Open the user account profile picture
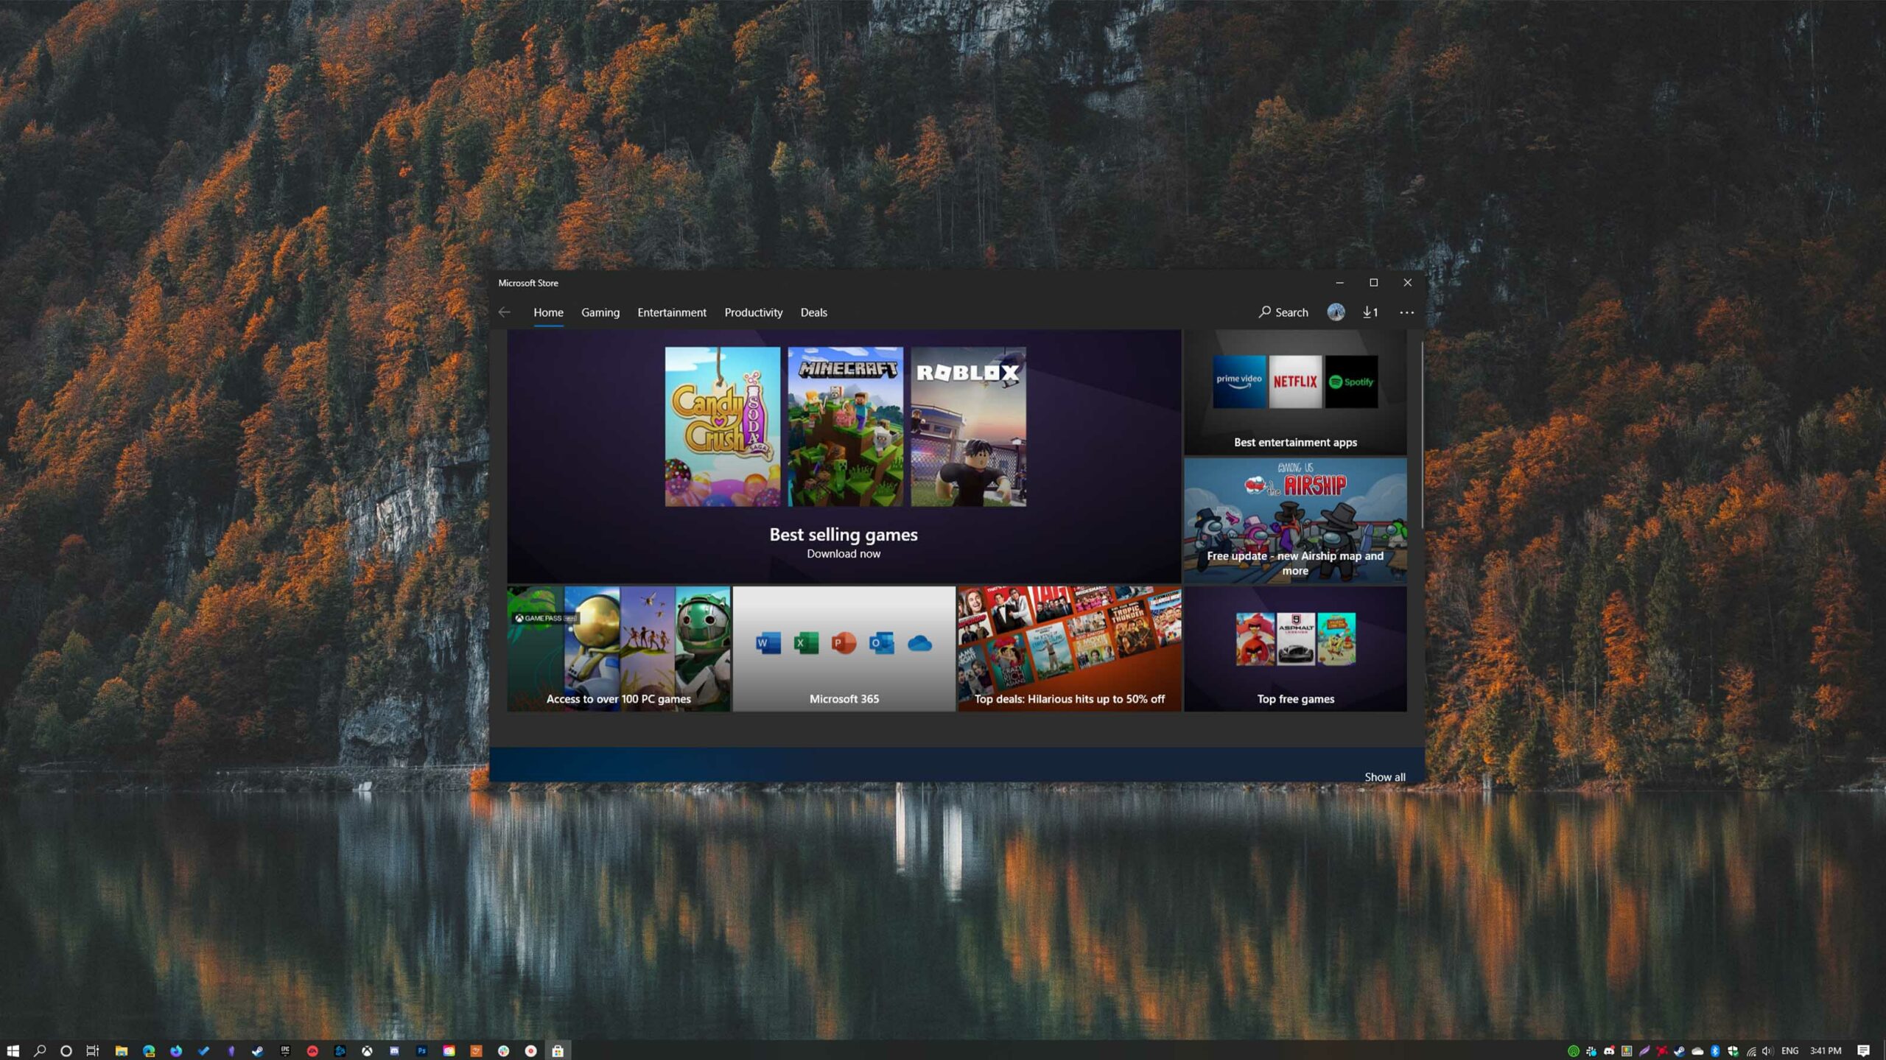This screenshot has width=1886, height=1060. click(1336, 312)
